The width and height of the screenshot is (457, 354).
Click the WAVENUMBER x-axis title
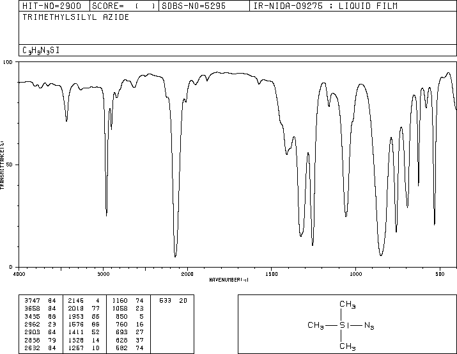pos(229,280)
